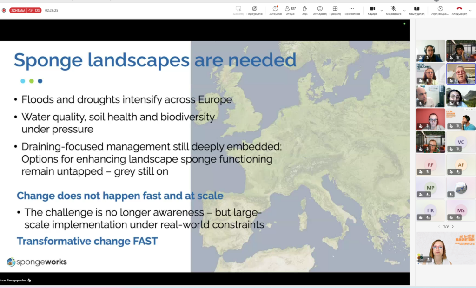Viewport: 476px width, 288px height.
Task: Click the mountain-background woman's video tile
Action: point(461,97)
